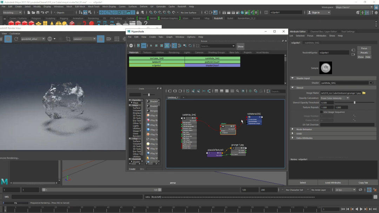Open the Modeling menu set dropdown
This screenshot has width=379, height=213.
[12, 13]
